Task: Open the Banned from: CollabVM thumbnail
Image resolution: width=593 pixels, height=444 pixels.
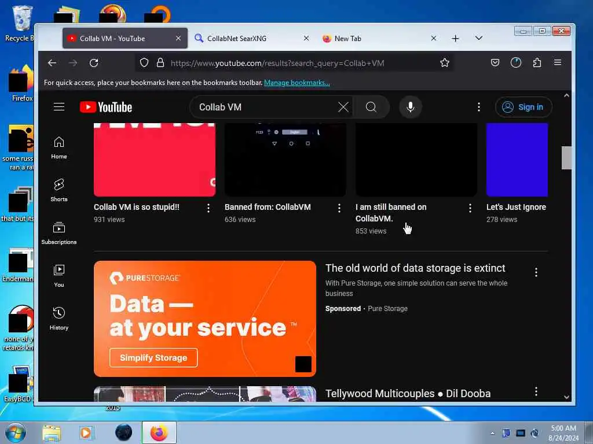Action: pos(285,160)
